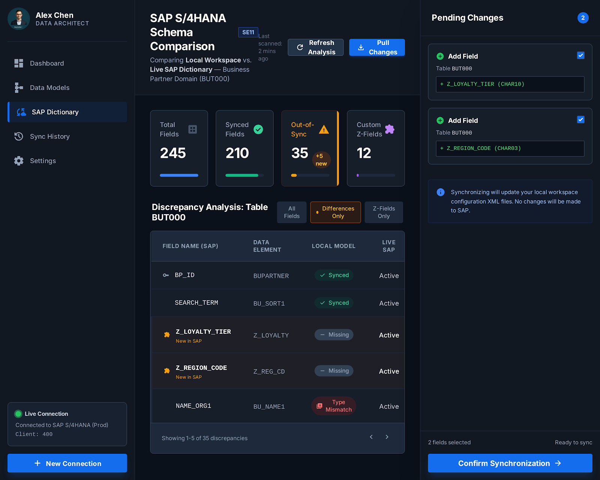Screen dimensions: 600x480
Task: Click the info icon in Pending Changes panel
Action: point(440,192)
